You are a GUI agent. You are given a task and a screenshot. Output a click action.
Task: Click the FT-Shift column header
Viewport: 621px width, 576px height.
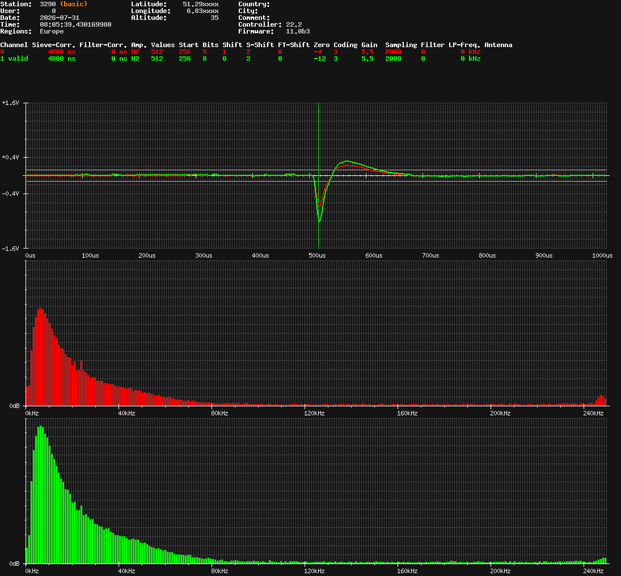point(293,45)
